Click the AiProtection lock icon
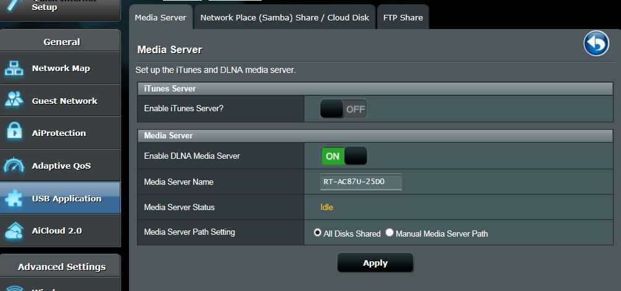 click(x=14, y=132)
